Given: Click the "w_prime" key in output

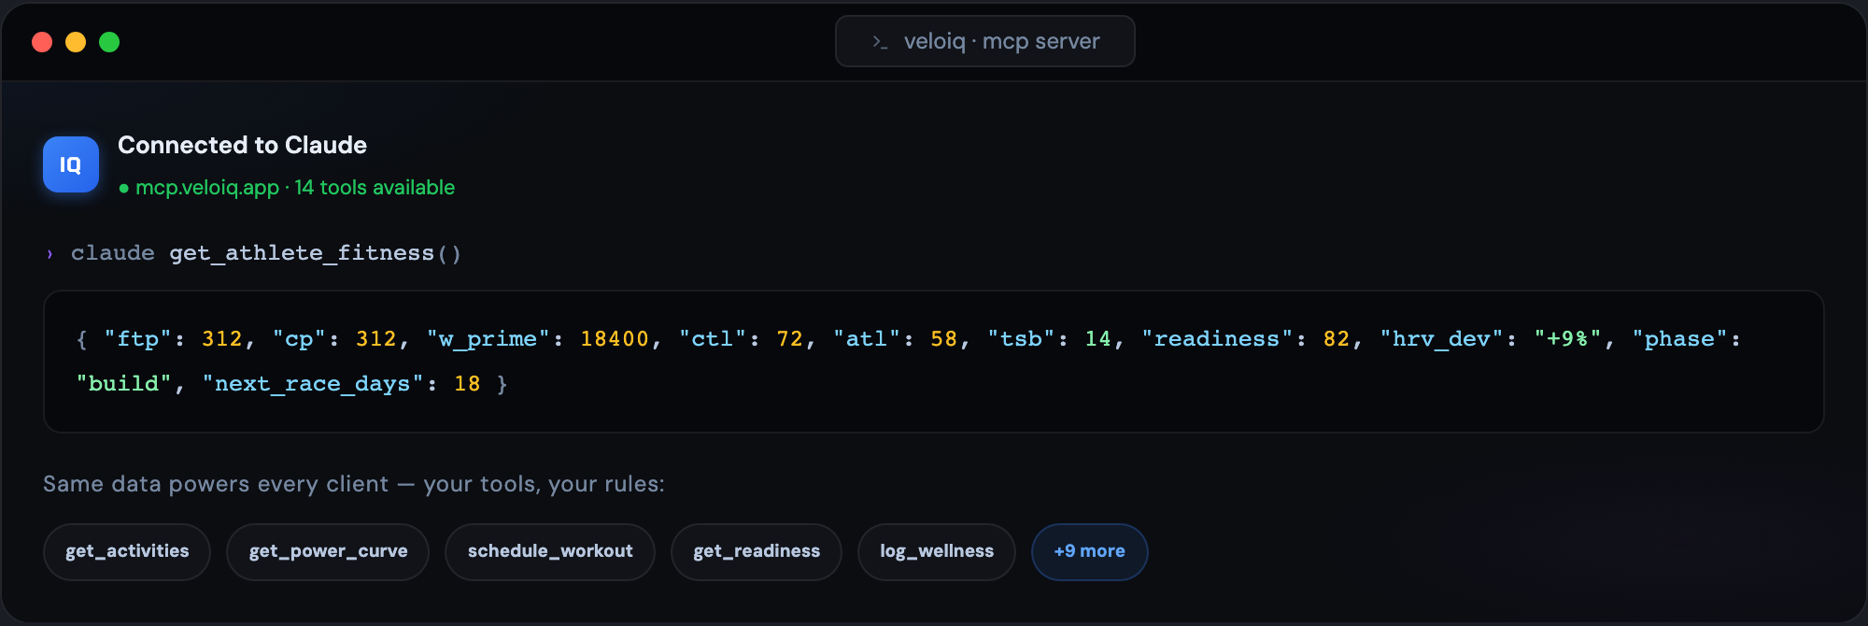Looking at the screenshot, I should (x=488, y=339).
